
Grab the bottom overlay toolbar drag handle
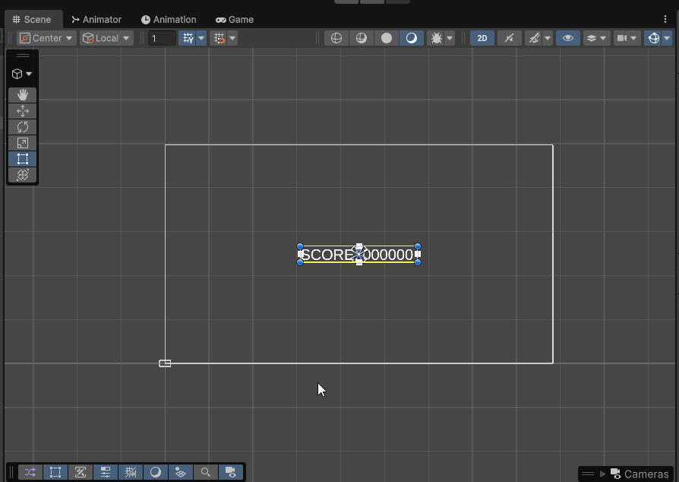point(11,472)
